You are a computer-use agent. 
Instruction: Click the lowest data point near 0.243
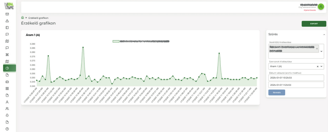[112, 84]
